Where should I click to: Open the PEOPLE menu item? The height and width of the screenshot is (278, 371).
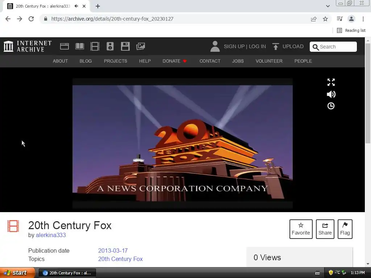pyautogui.click(x=303, y=61)
